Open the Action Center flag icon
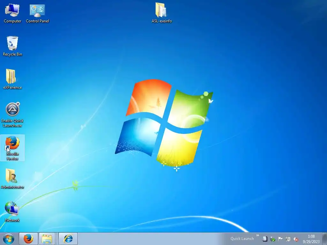 tap(280, 239)
